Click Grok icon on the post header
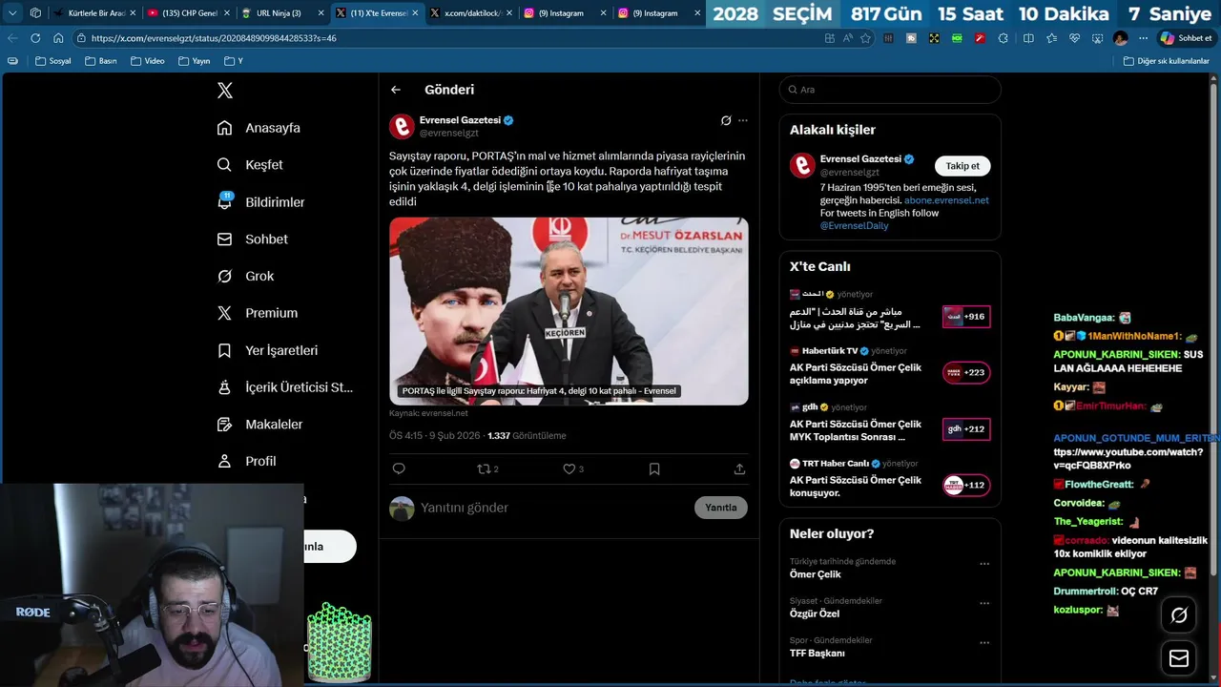The width and height of the screenshot is (1221, 687). click(x=726, y=120)
